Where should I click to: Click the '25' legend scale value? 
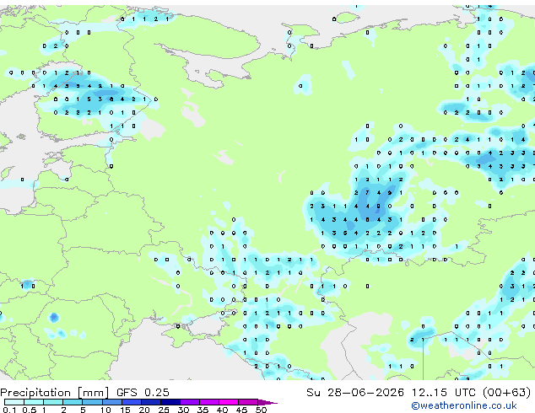click(x=164, y=410)
